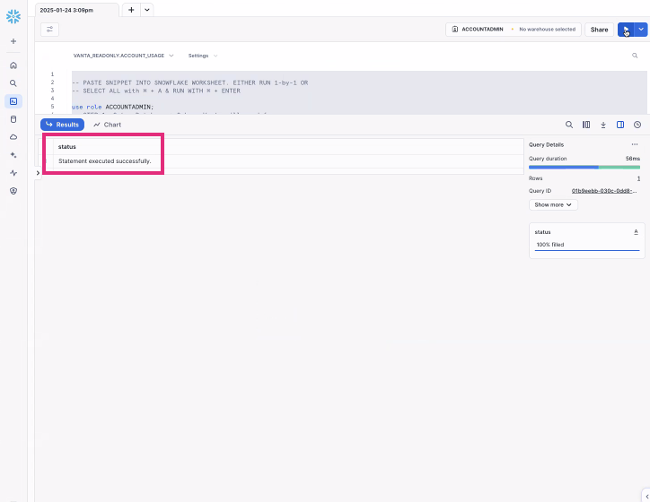Viewport: 650px width, 502px height.
Task: Add a new worksheet tab
Action: point(131,10)
